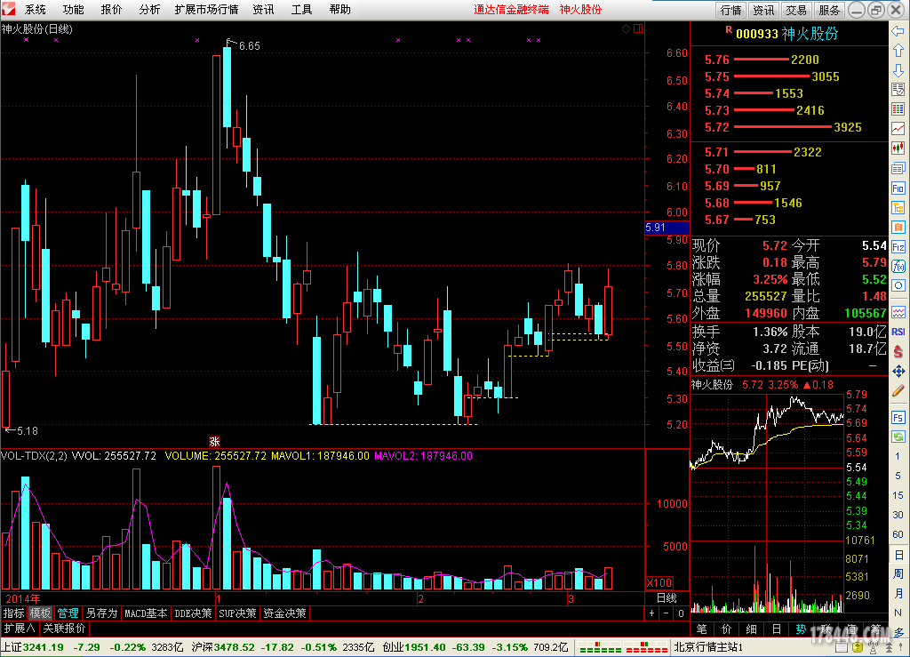Click the red diamond icon above chart
The width and height of the screenshot is (910, 657).
pyautogui.click(x=626, y=28)
